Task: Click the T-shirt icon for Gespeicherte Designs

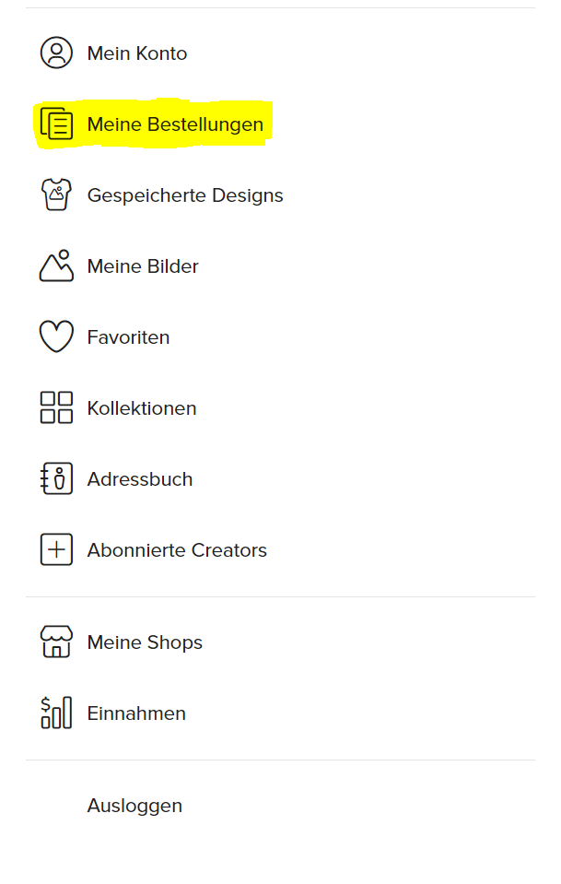Action: [56, 194]
